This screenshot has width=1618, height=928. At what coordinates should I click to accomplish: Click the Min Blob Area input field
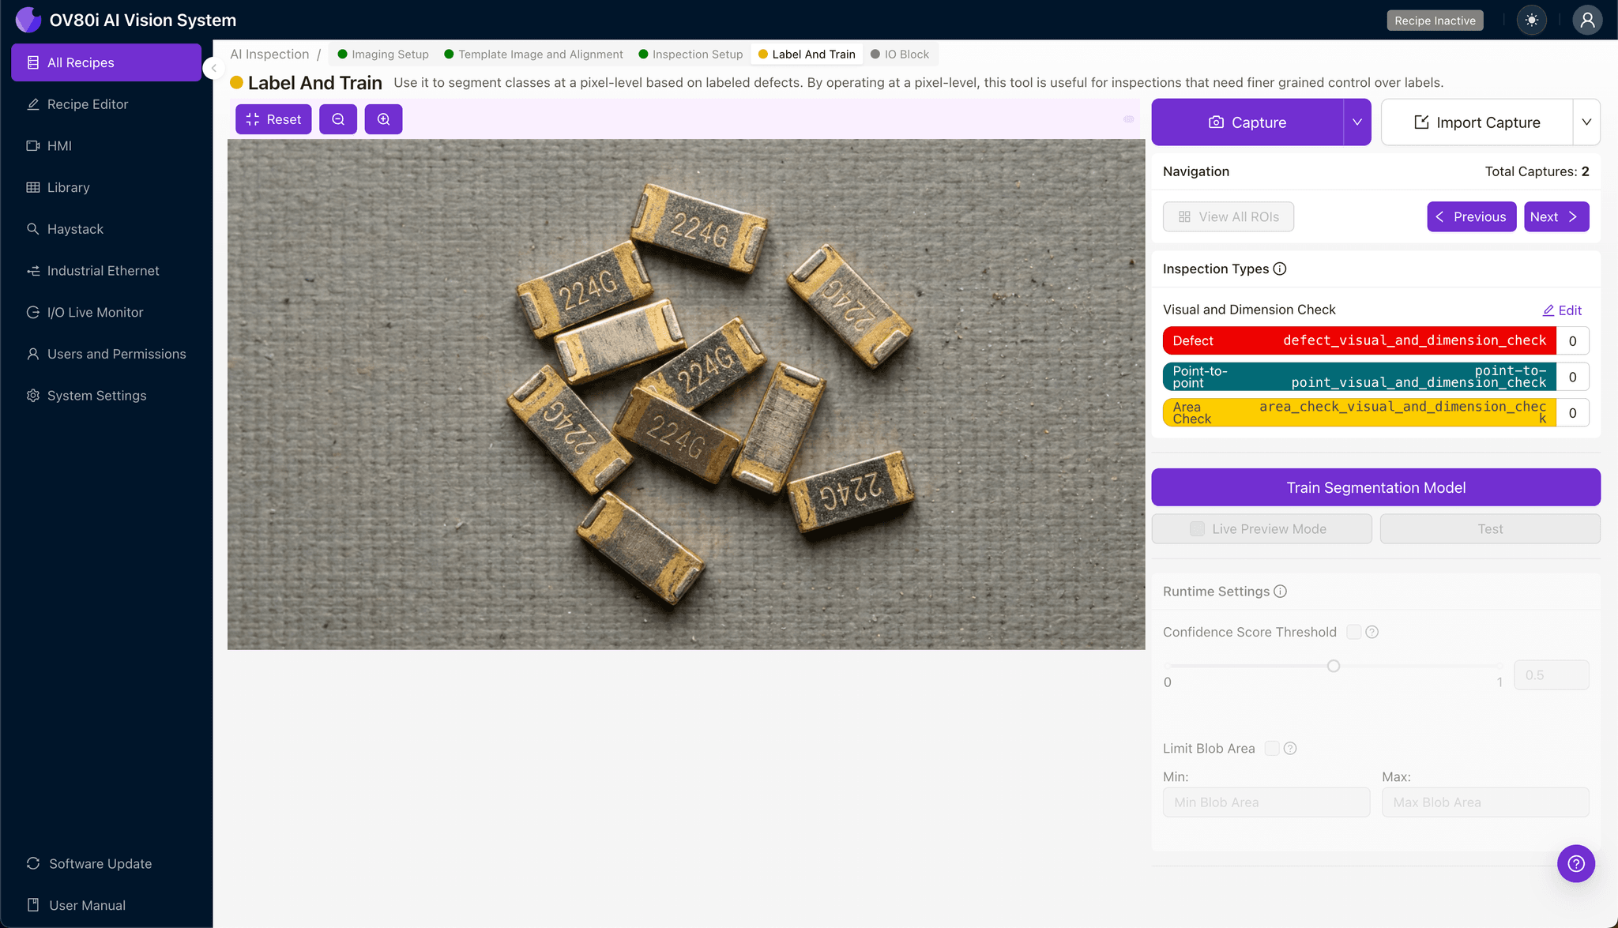click(x=1266, y=802)
